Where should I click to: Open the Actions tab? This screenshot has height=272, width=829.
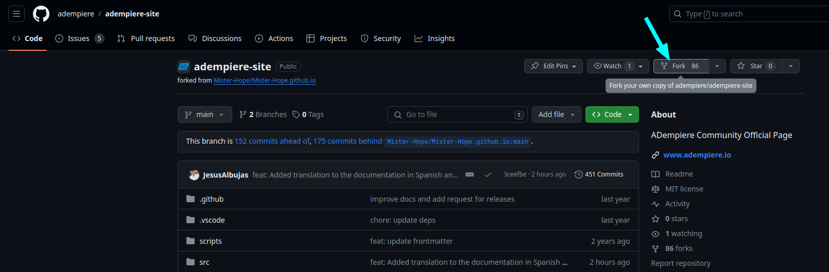(x=274, y=38)
